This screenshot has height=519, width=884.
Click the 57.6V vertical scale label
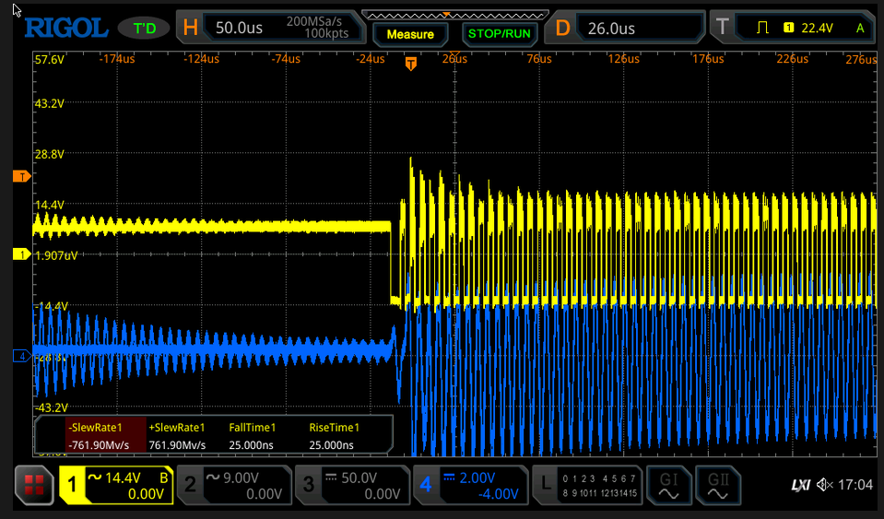click(x=50, y=59)
